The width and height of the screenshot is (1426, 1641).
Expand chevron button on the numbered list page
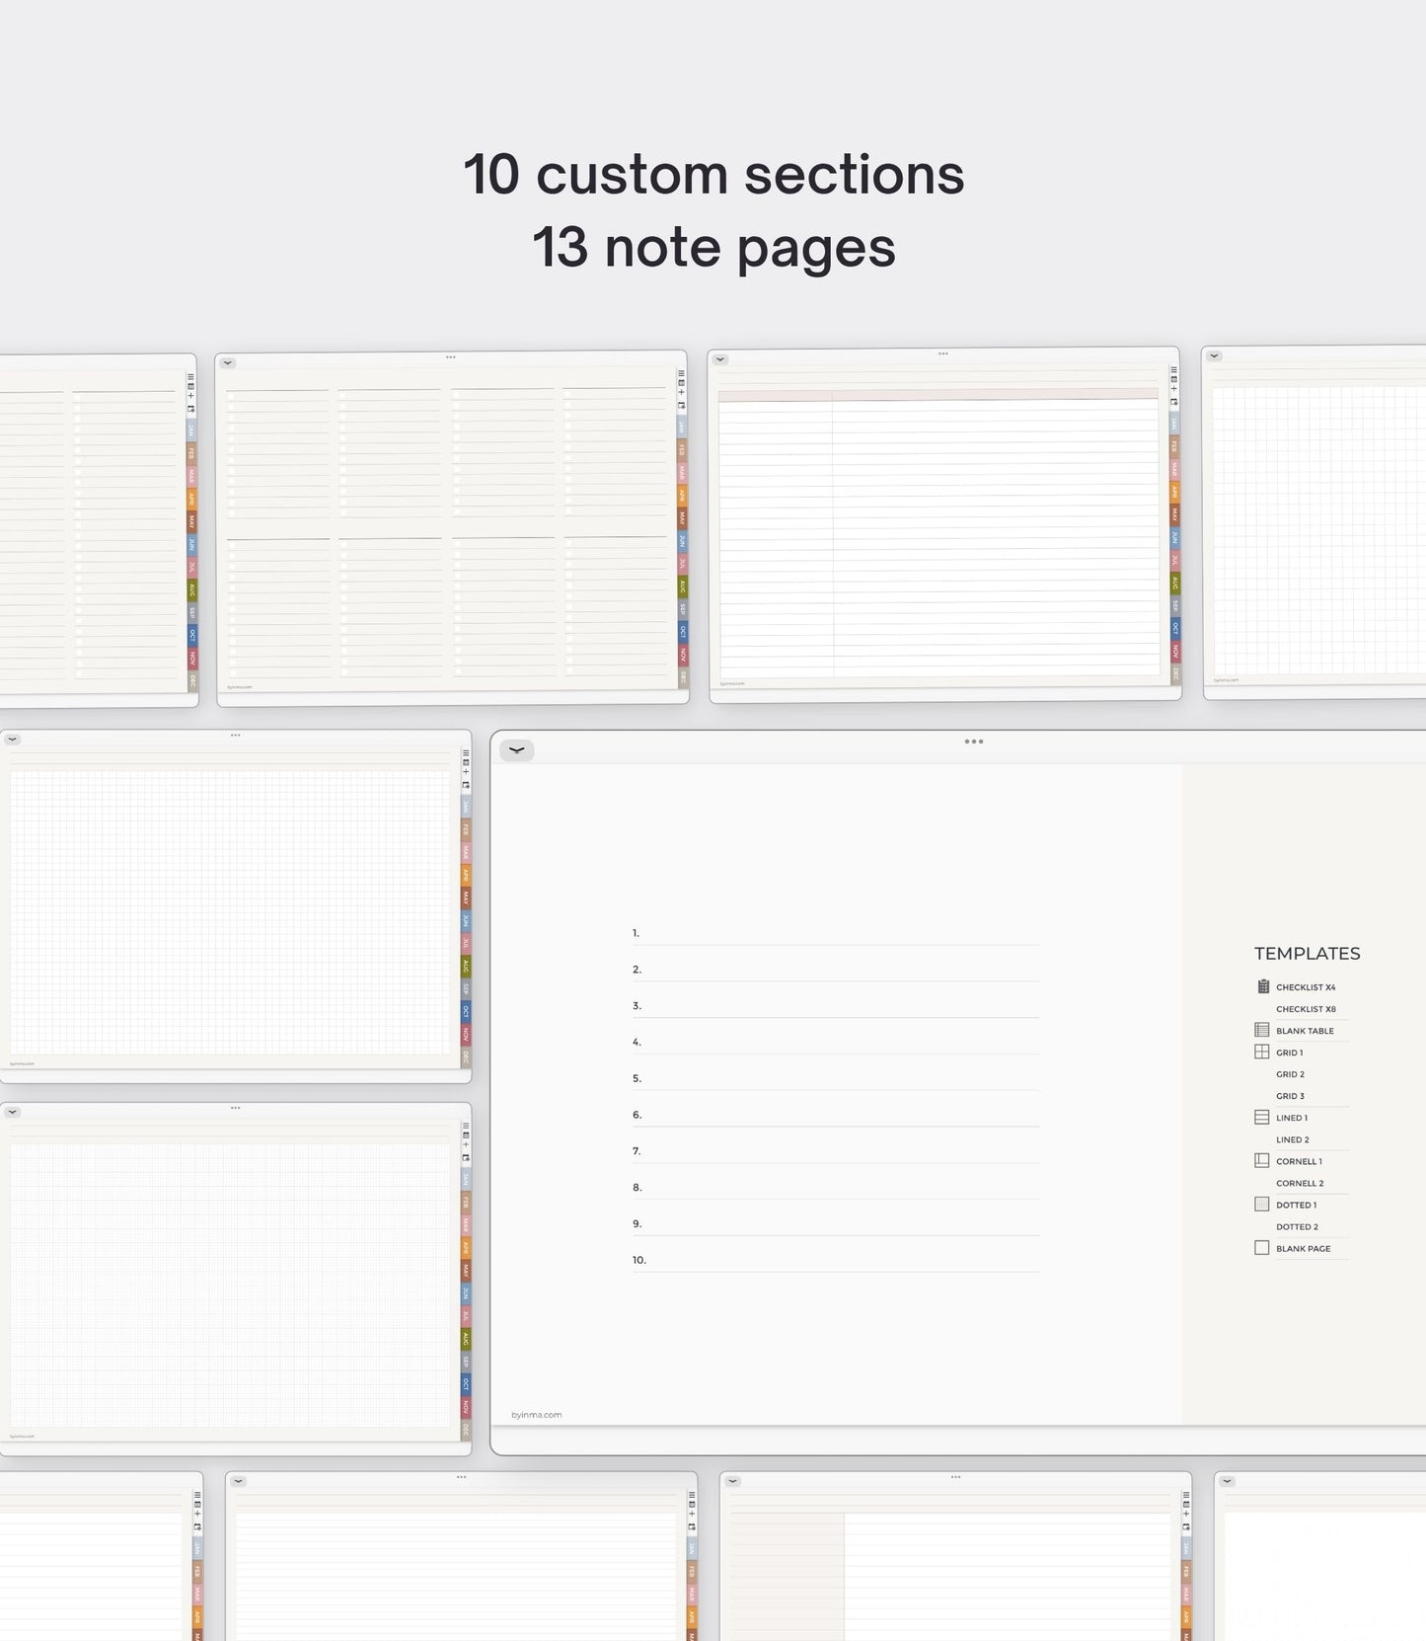516,750
